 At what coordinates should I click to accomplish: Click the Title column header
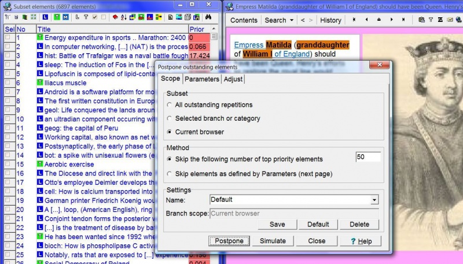(x=112, y=29)
